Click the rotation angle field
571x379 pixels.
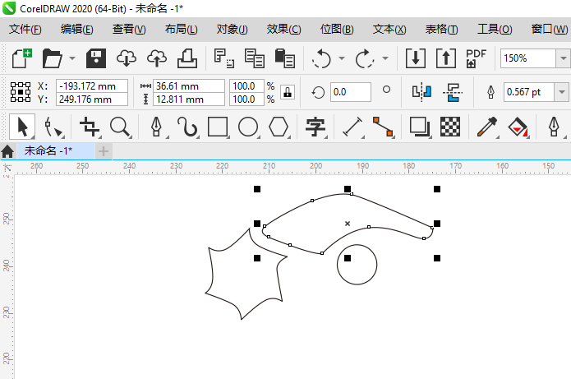[351, 92]
